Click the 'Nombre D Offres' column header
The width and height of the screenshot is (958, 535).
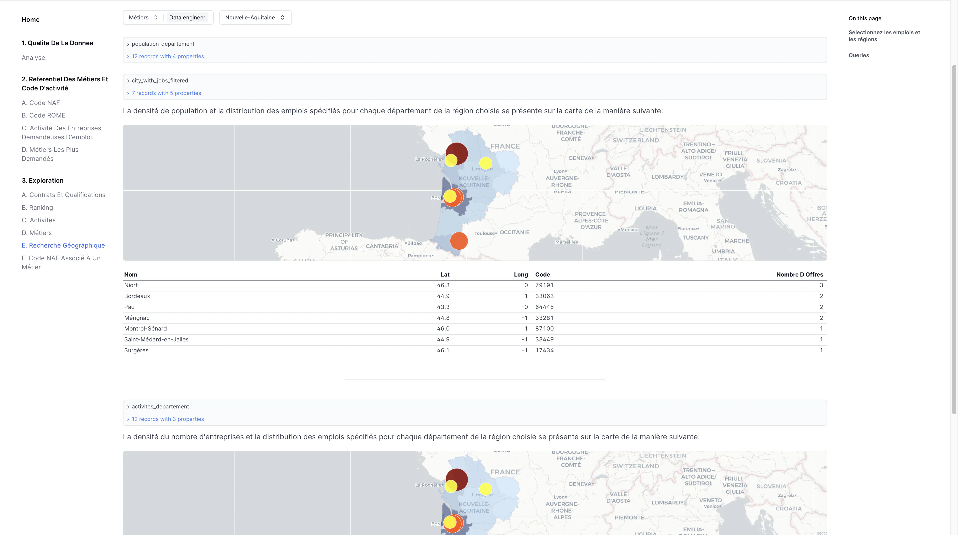(800, 275)
